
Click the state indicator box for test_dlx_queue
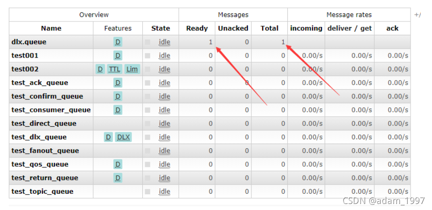(x=148, y=137)
